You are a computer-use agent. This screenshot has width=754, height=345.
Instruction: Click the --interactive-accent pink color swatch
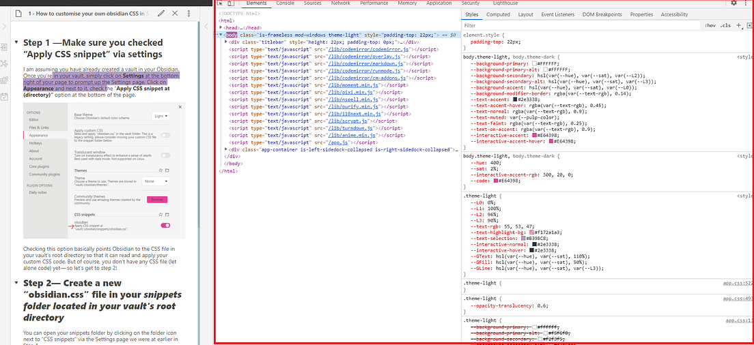[x=534, y=135]
